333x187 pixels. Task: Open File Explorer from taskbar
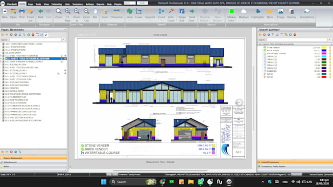click(190, 182)
